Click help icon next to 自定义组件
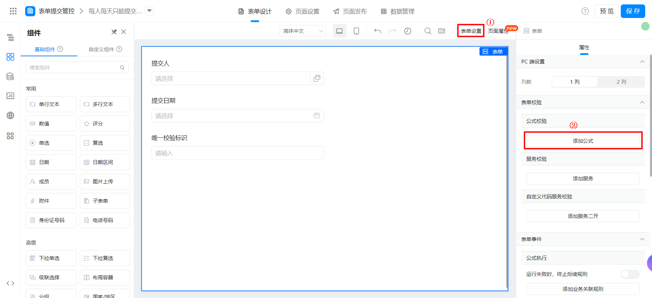The width and height of the screenshot is (652, 298). (x=119, y=49)
